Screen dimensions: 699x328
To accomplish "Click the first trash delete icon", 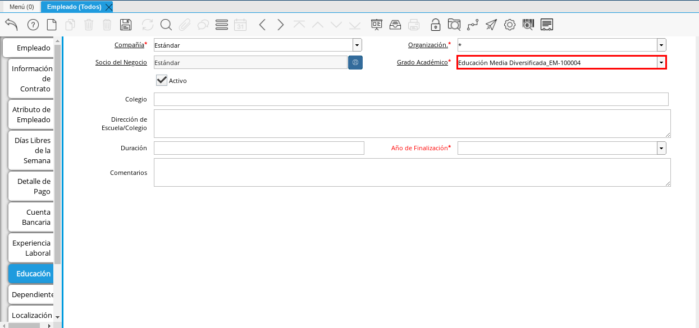I will click(x=89, y=24).
